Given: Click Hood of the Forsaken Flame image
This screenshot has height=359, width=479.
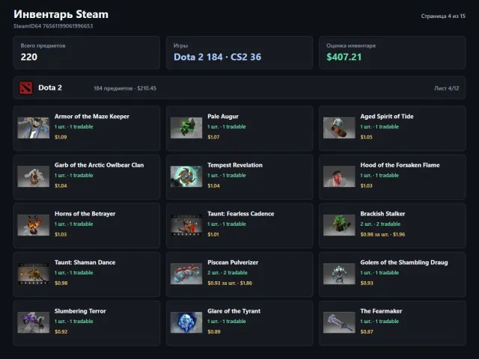Looking at the screenshot, I should (339, 177).
